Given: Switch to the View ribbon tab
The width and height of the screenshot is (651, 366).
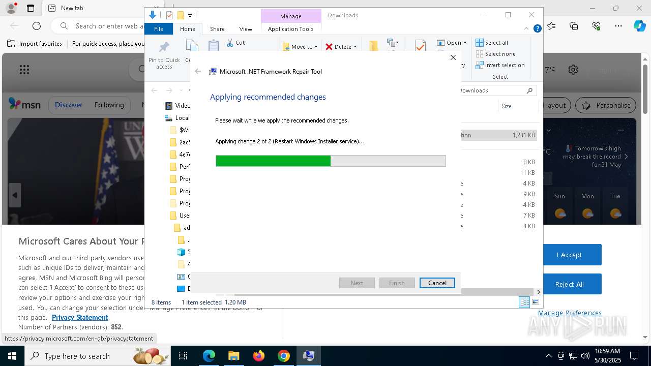Looking at the screenshot, I should pos(246,29).
